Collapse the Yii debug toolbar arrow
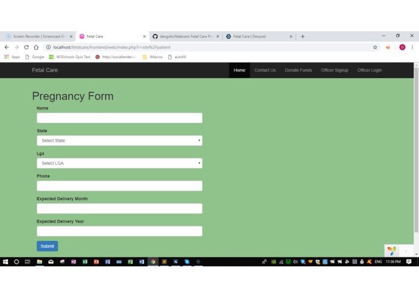The width and height of the screenshot is (419, 297). click(x=406, y=251)
